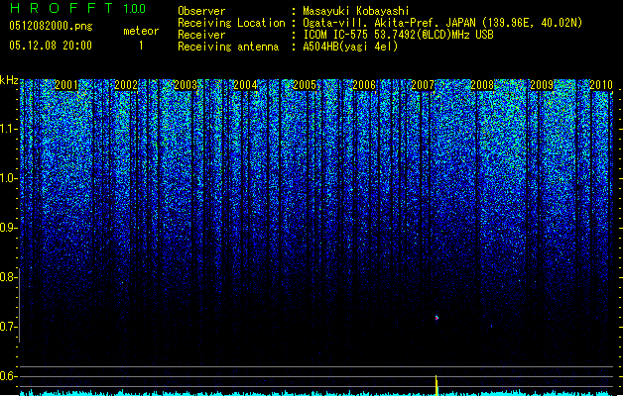Click the 2009 time marker
The image size is (624, 396).
[542, 85]
